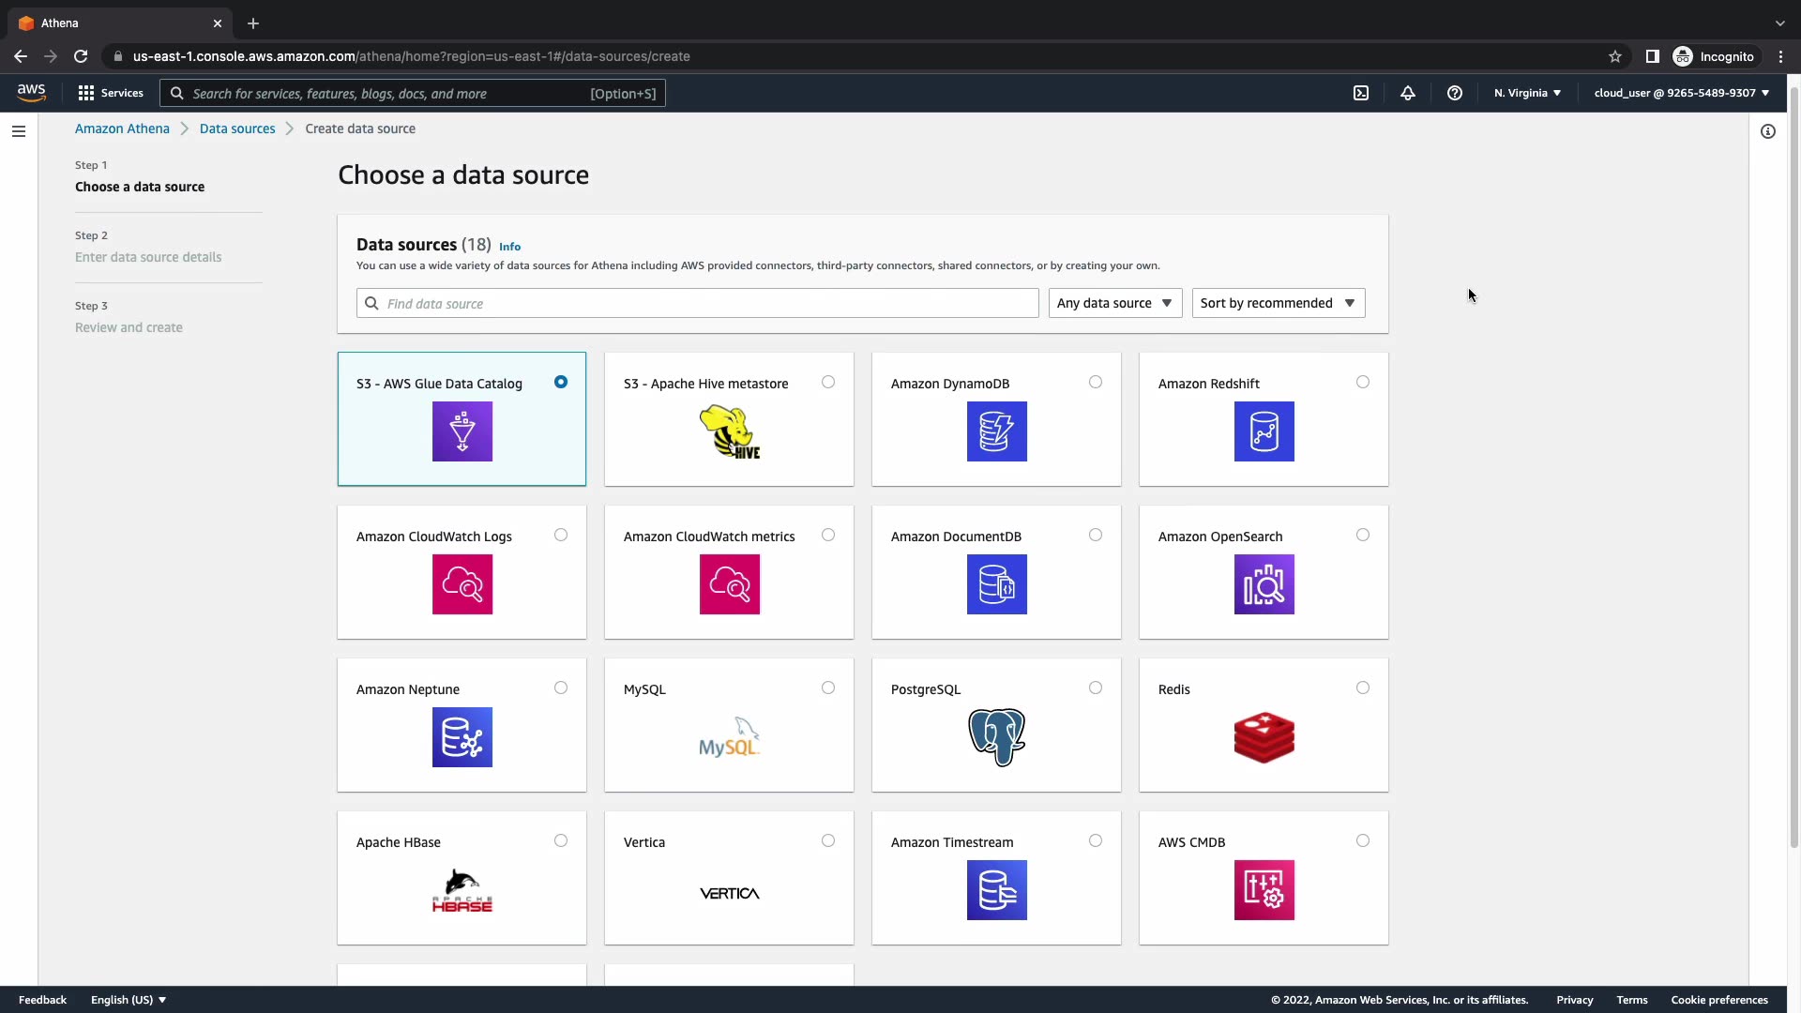The height and width of the screenshot is (1013, 1801).
Task: Open the Services menu
Action: coord(111,93)
